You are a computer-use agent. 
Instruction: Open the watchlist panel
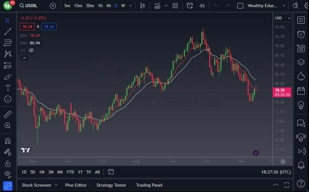coord(301,20)
